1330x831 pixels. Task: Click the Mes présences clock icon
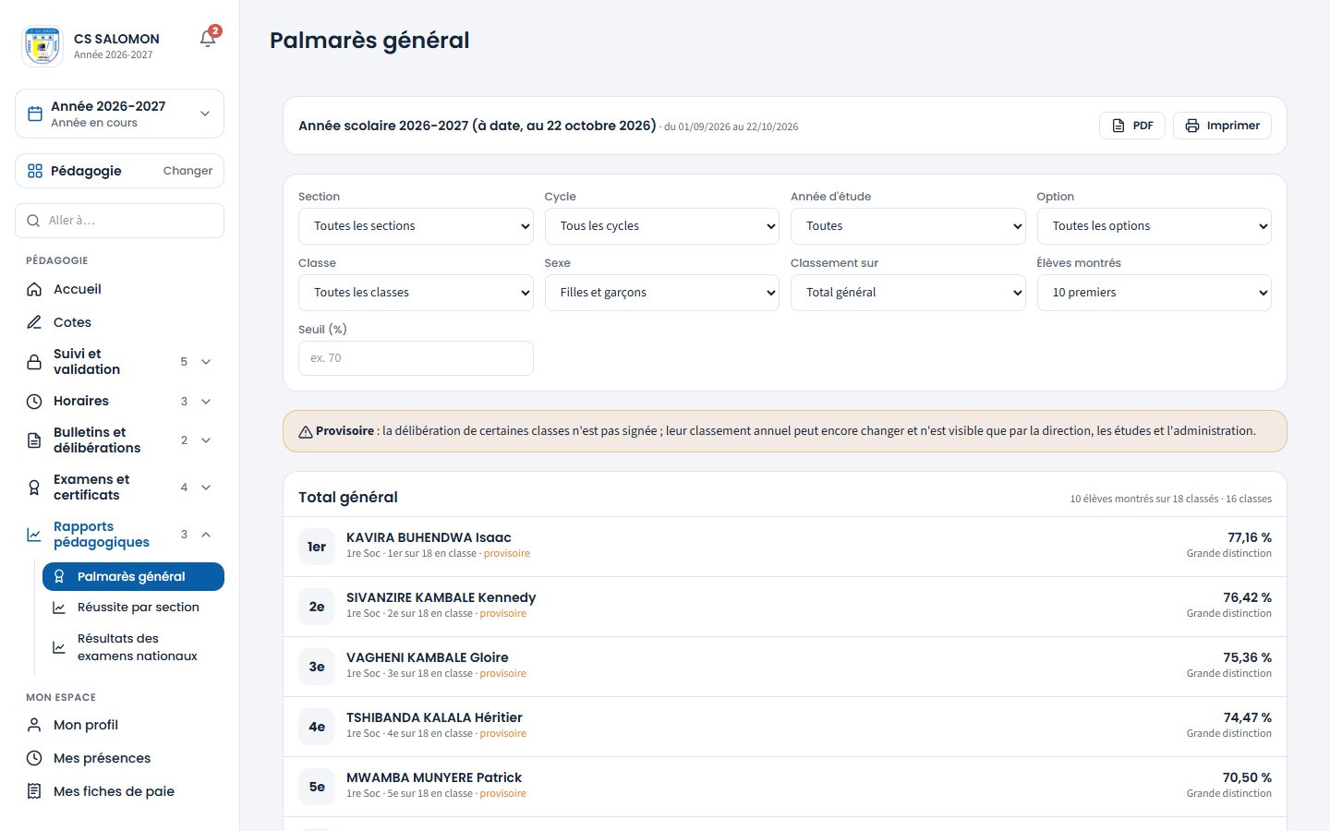point(34,758)
